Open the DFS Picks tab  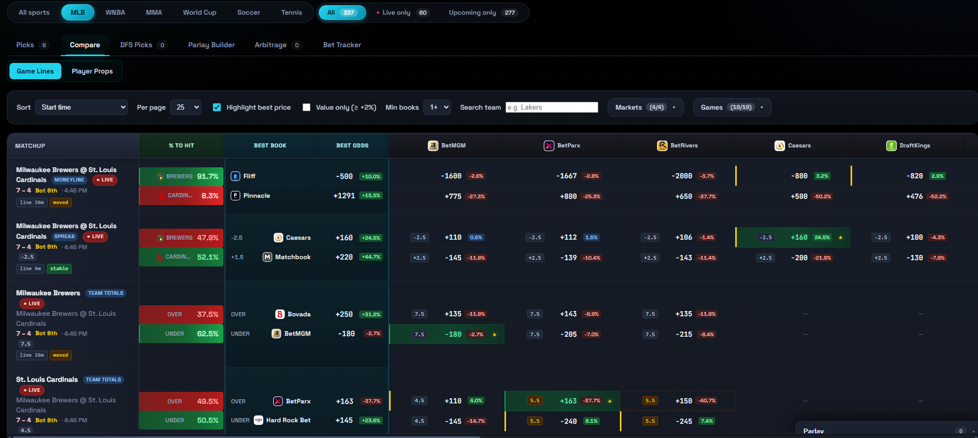[x=143, y=45]
